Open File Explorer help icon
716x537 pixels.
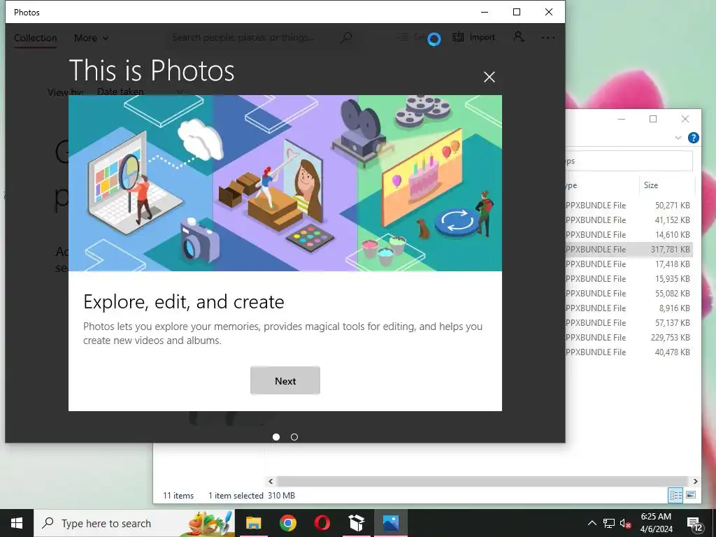693,138
